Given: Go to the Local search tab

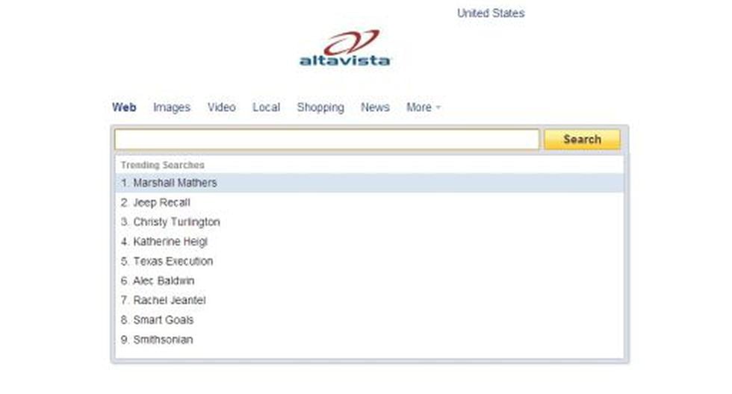Looking at the screenshot, I should tap(266, 107).
